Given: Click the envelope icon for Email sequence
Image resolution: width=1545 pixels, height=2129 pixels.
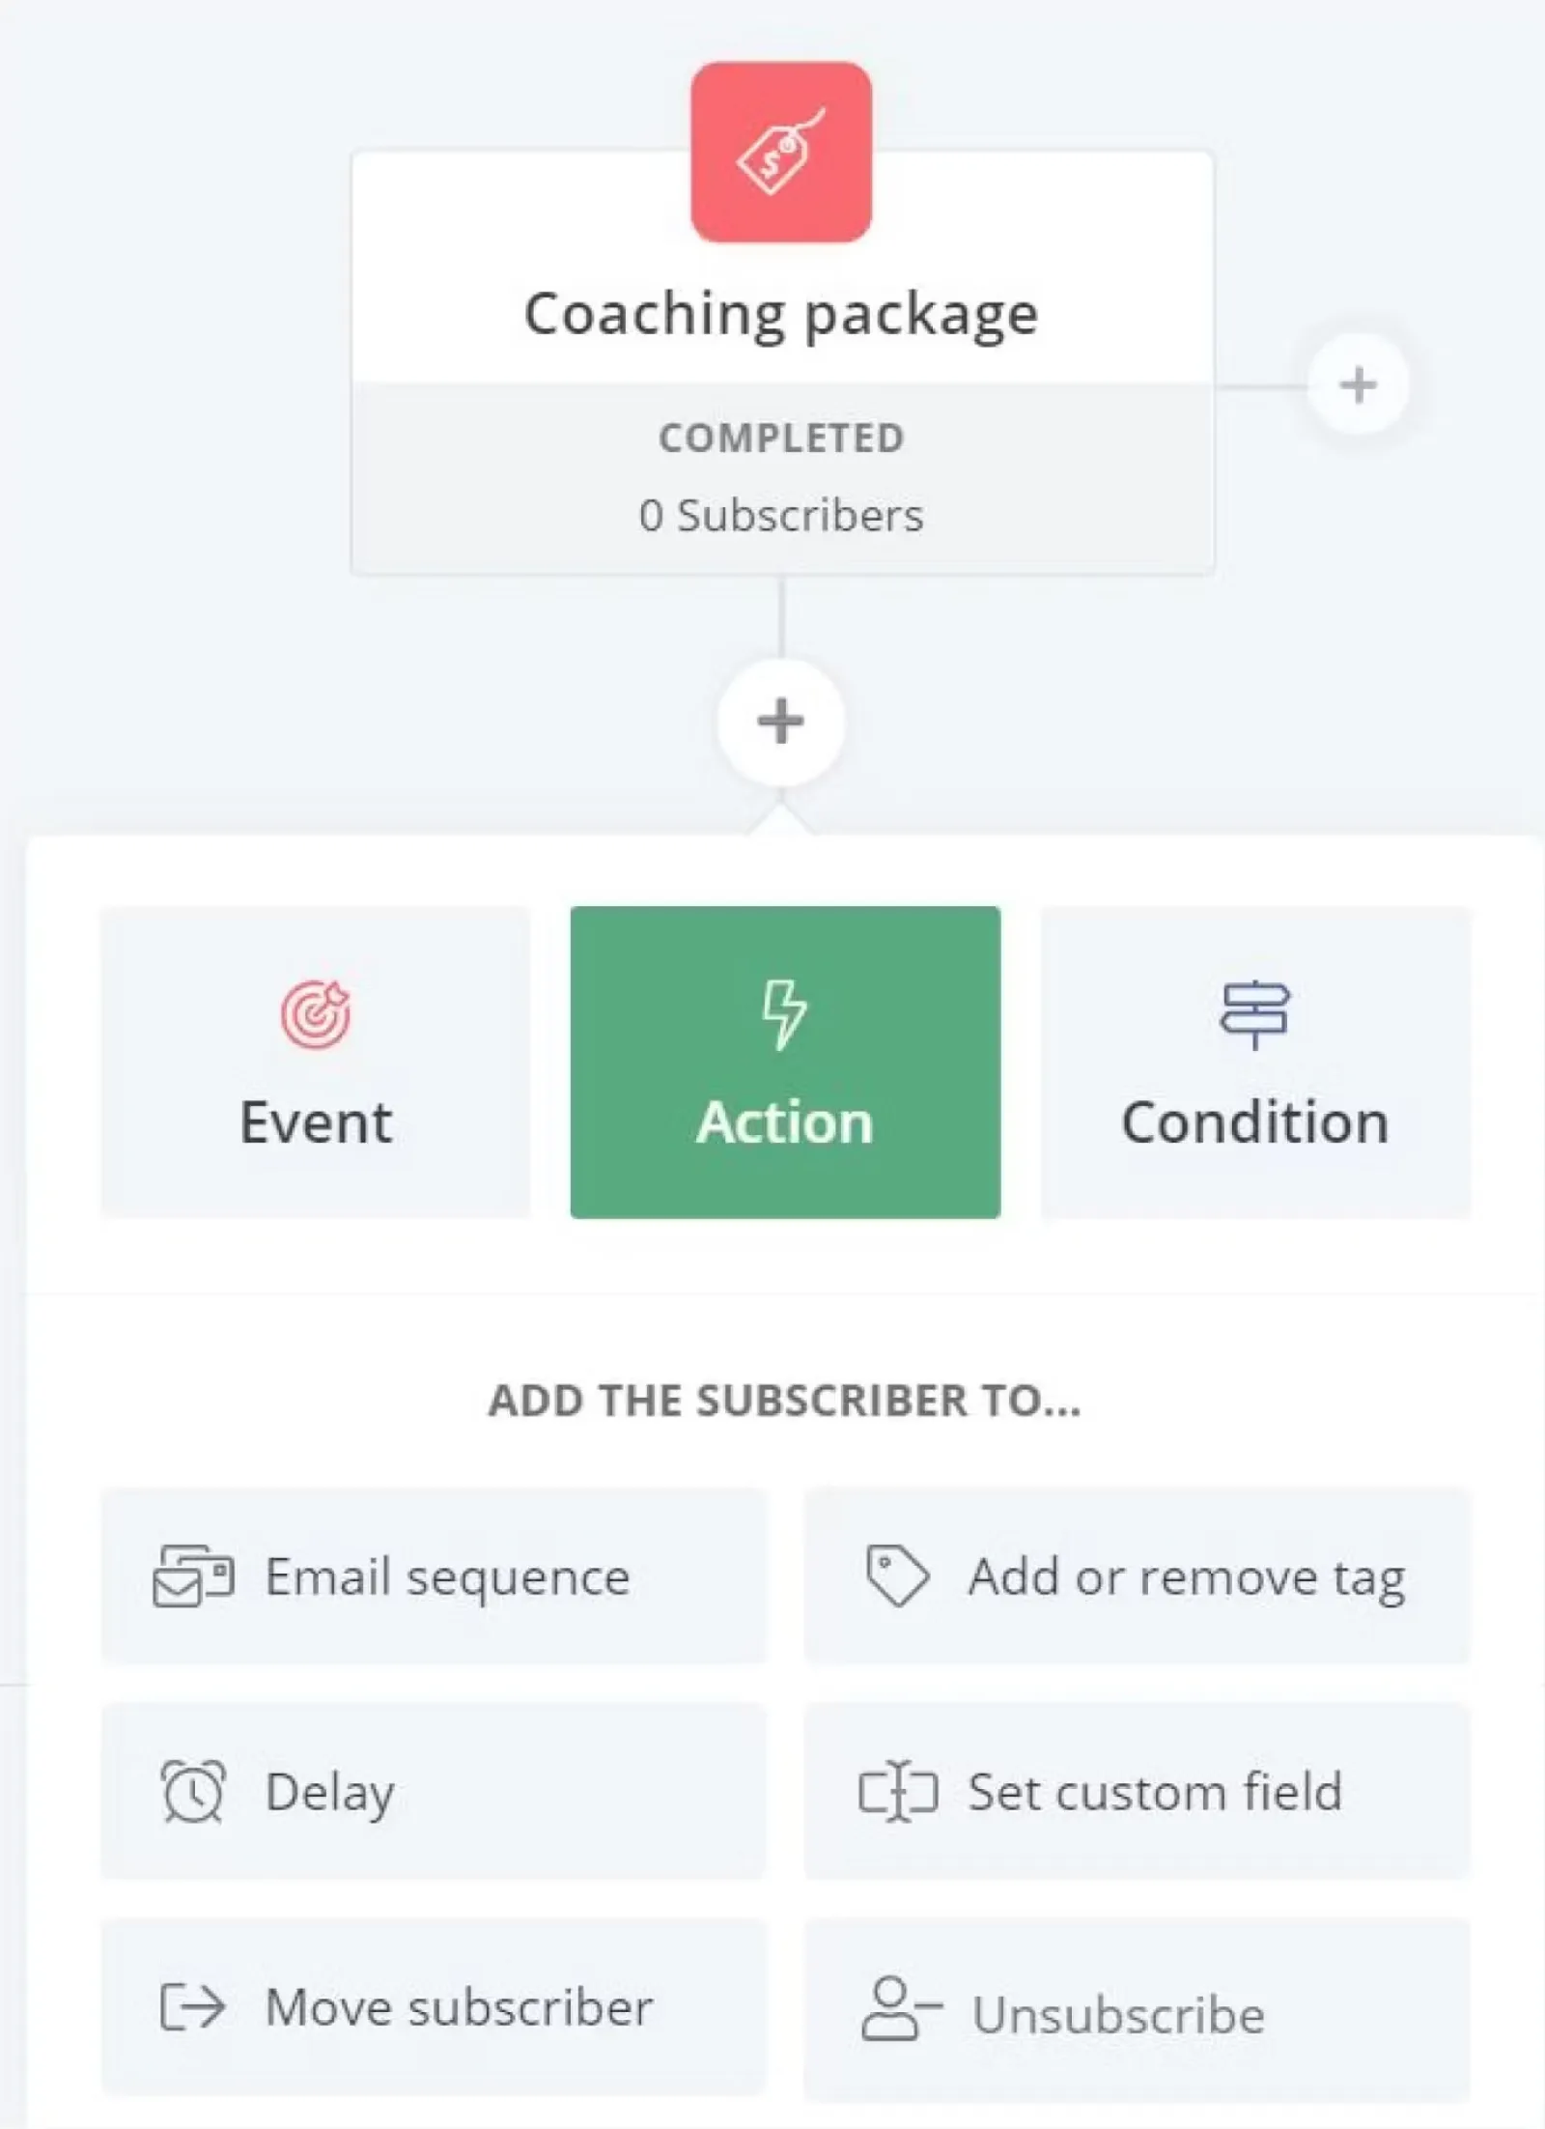Looking at the screenshot, I should (193, 1576).
